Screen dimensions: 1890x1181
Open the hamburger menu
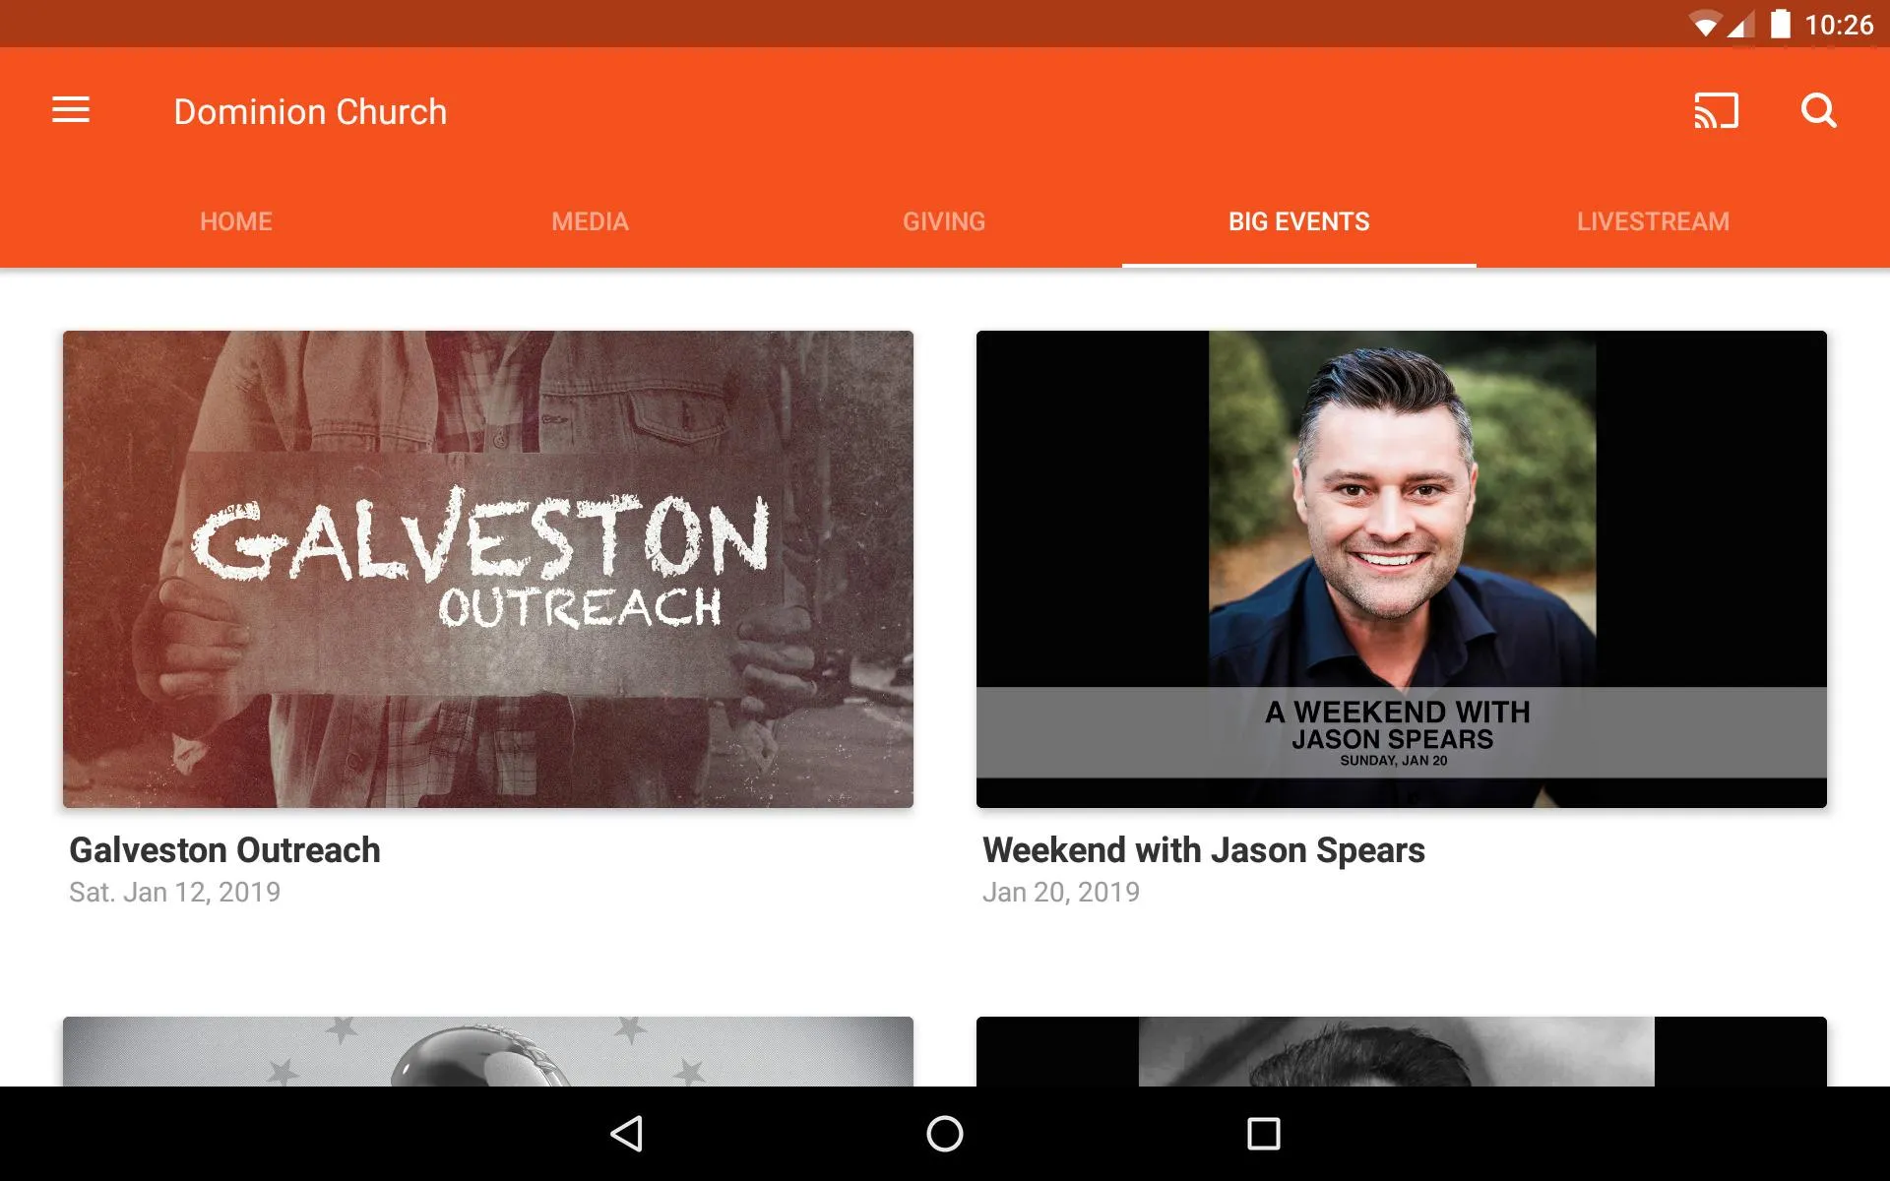[x=71, y=110]
